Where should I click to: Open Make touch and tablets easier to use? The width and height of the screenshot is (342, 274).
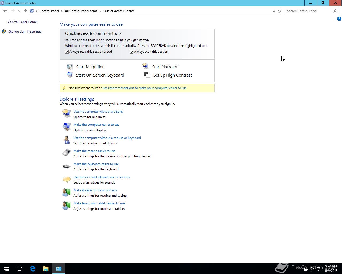point(99,203)
